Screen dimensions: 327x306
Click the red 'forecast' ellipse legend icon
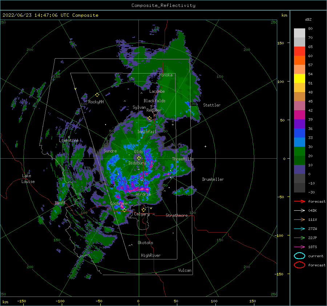click(x=299, y=265)
